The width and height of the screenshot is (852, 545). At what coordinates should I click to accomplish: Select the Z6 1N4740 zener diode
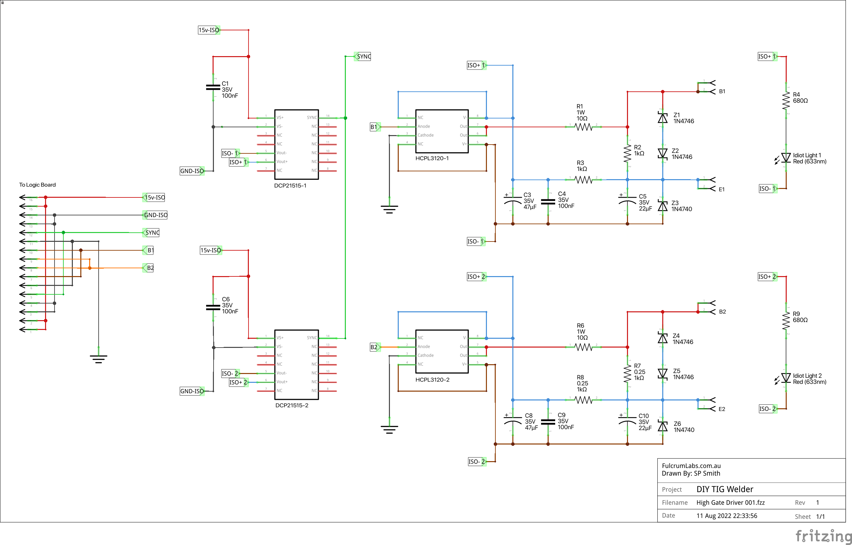[663, 427]
